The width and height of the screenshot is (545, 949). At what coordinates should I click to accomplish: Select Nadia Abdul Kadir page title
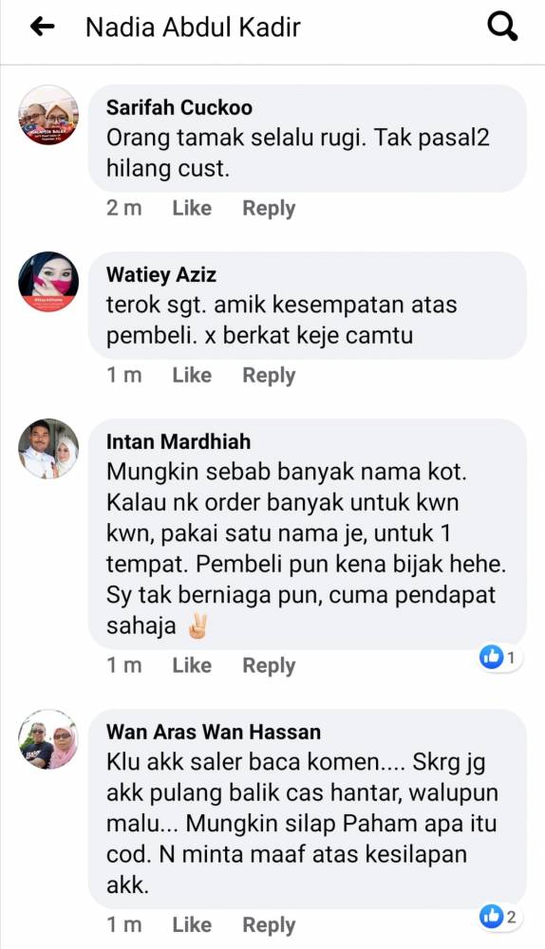click(193, 28)
